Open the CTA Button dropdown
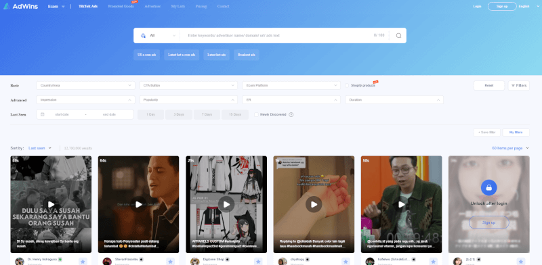The width and height of the screenshot is (542, 265). [188, 85]
